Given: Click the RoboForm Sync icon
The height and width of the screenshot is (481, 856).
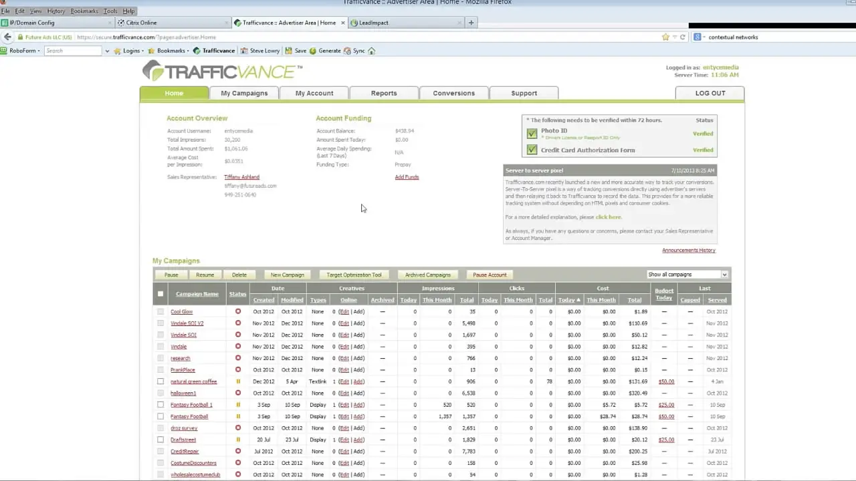Looking at the screenshot, I should tap(354, 51).
